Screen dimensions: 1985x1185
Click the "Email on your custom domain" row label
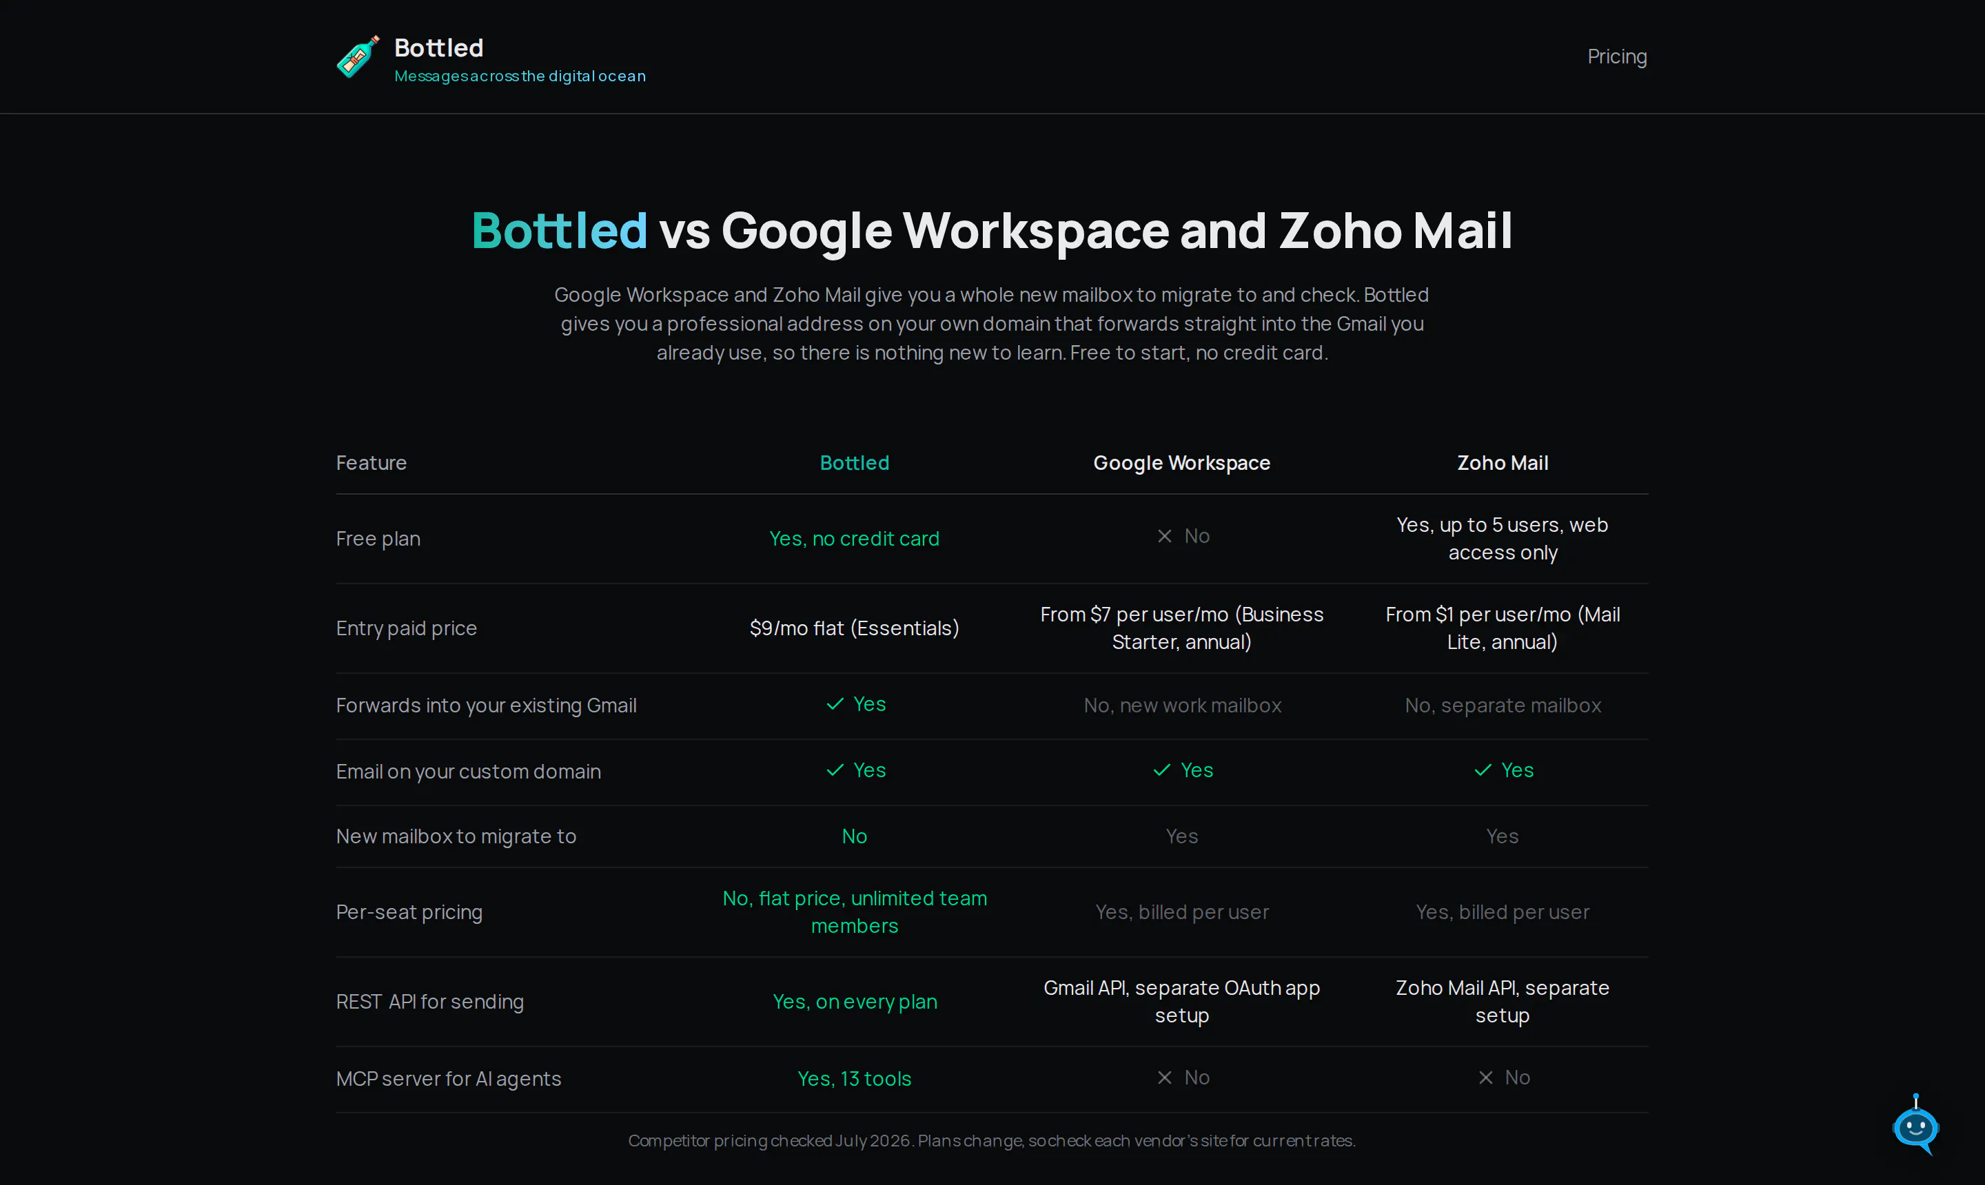point(469,772)
